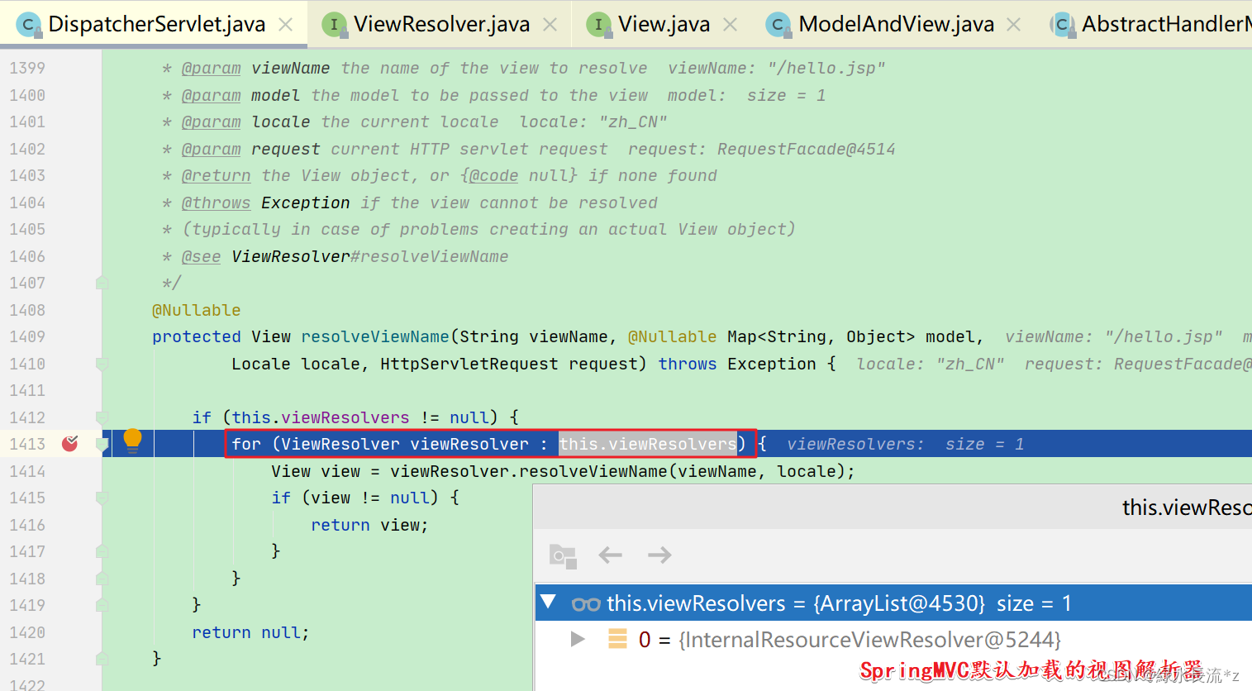Click the evaluate popup frames icon
Screen dimensions: 1252x691
(563, 555)
